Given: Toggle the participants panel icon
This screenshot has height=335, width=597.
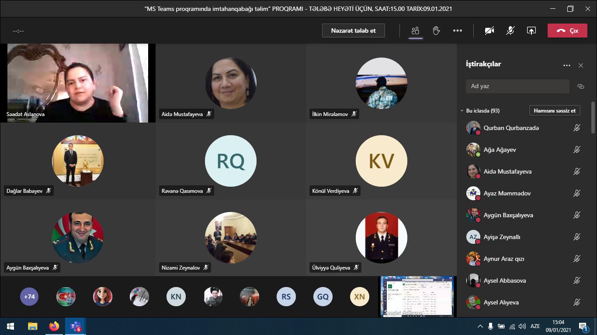Looking at the screenshot, I should point(415,31).
